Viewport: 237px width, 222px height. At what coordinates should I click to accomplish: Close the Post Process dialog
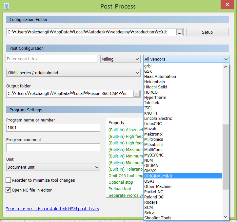227,5
